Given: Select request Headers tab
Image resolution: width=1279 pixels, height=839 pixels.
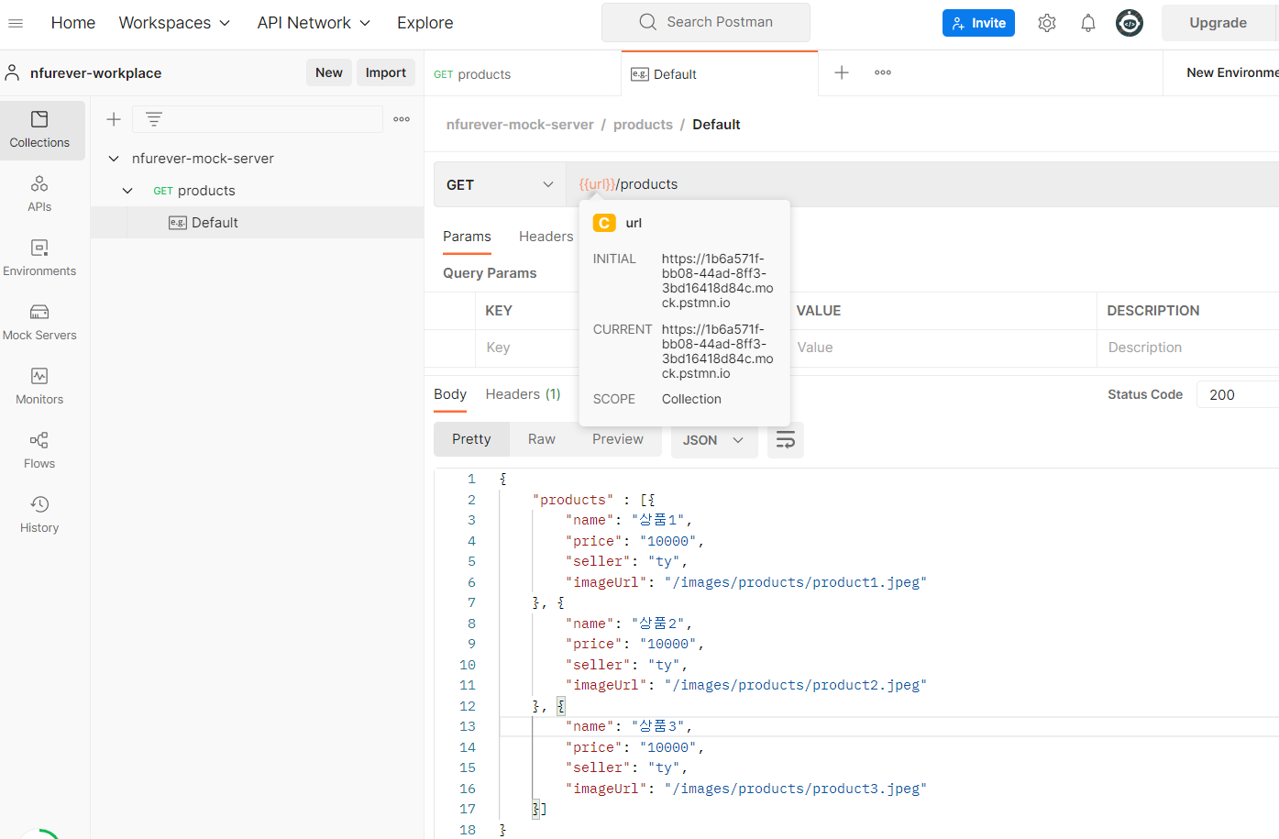Looking at the screenshot, I should (x=546, y=237).
